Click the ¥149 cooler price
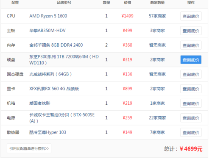Viewport: 212px width, 162px height. pyautogui.click(x=127, y=132)
